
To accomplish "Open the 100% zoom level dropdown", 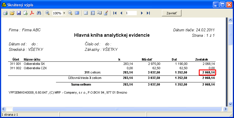I will click(64, 13).
